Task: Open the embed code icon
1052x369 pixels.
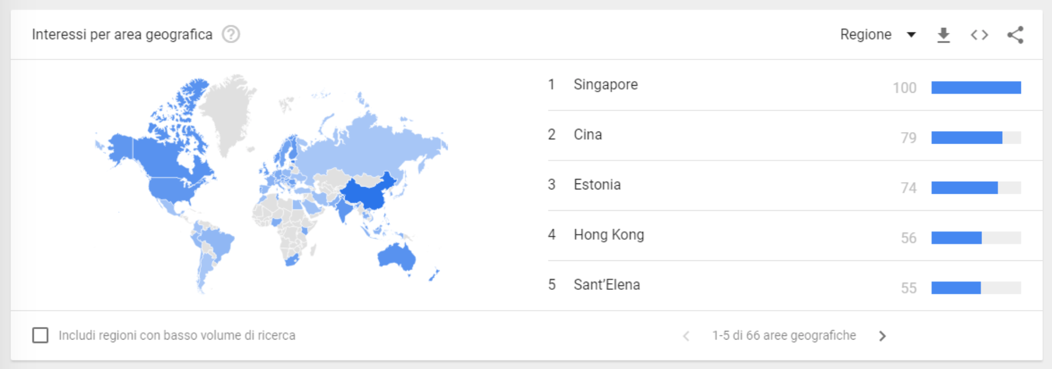Action: click(979, 35)
